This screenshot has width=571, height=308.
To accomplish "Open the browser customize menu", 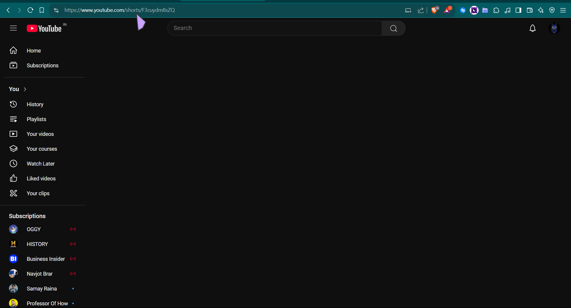I will (x=563, y=10).
